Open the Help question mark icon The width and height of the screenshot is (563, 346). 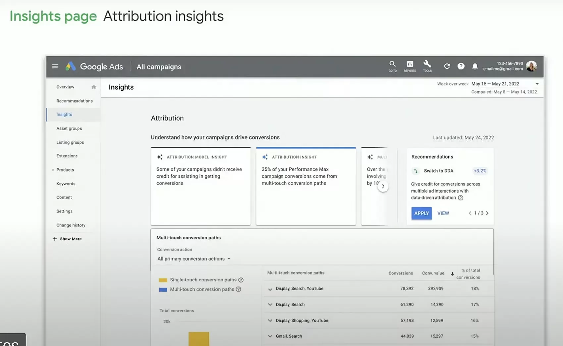pyautogui.click(x=461, y=66)
